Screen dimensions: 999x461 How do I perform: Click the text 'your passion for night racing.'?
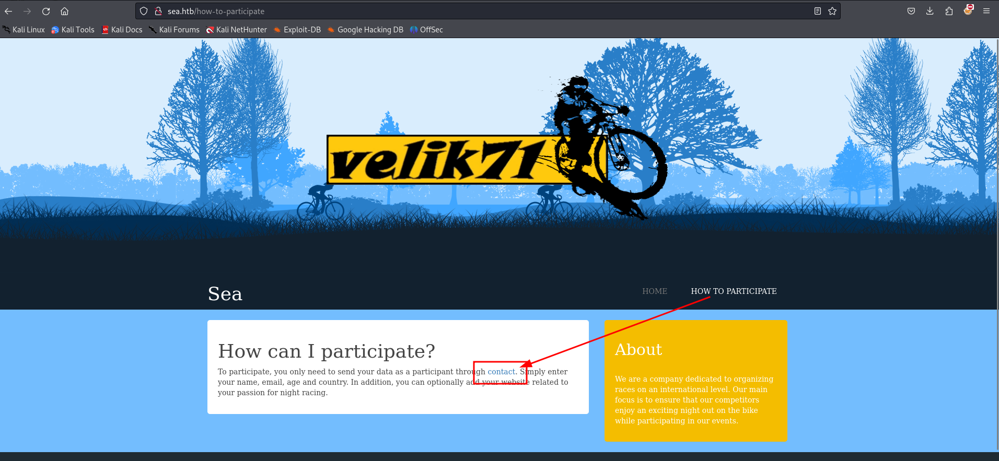[x=273, y=393]
